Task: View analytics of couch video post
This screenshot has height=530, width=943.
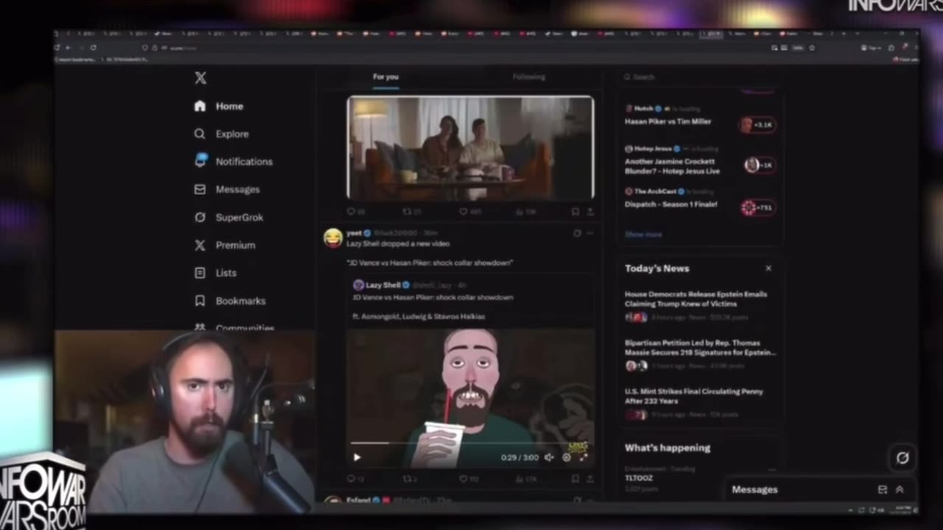Action: click(x=525, y=212)
